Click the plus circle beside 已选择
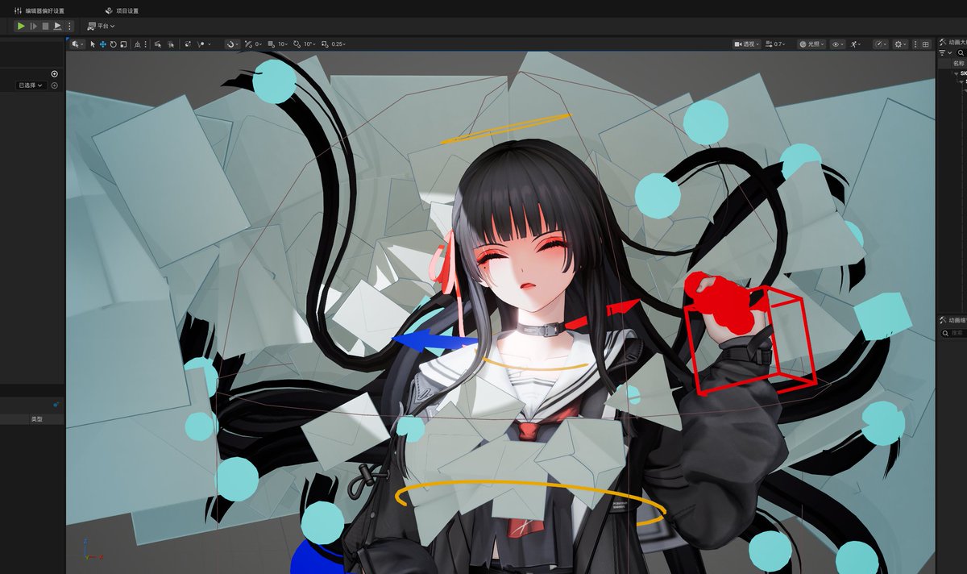This screenshot has width=967, height=574. click(55, 85)
